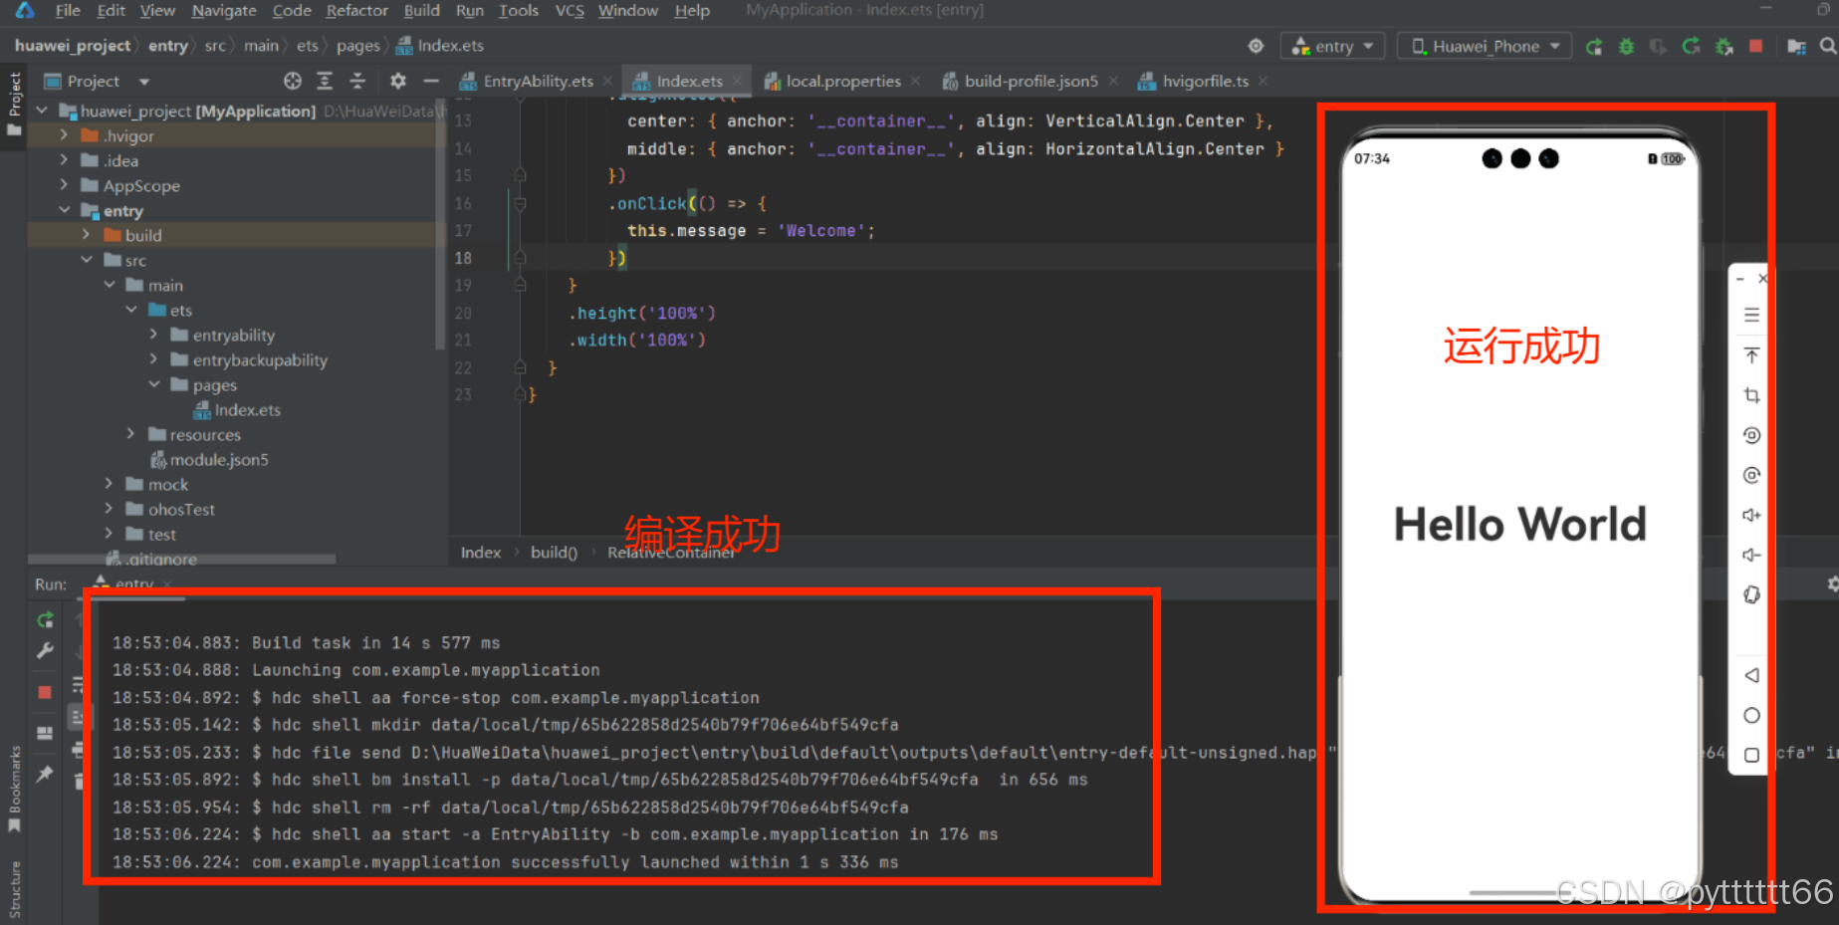Close the Index.ets editor tab
The height and width of the screenshot is (925, 1839).
tap(737, 82)
